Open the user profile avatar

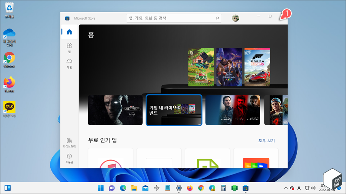pyautogui.click(x=235, y=18)
